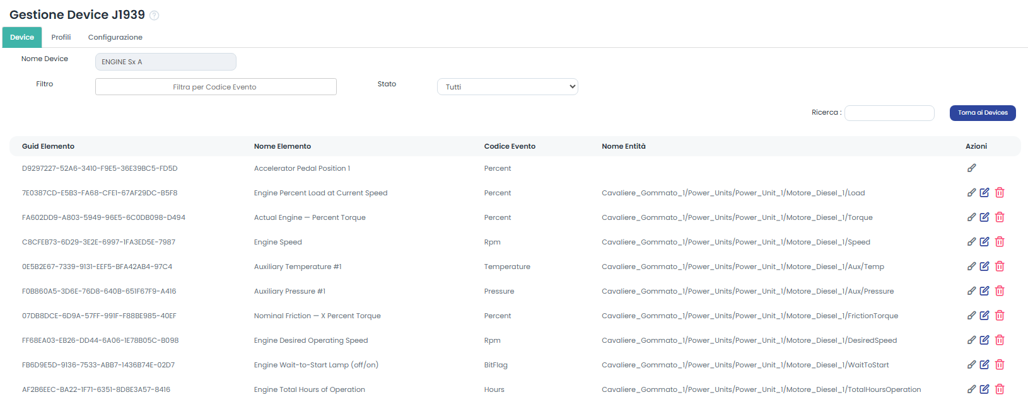Sort table by Codice Evento header
The width and height of the screenshot is (1028, 414).
click(x=510, y=146)
